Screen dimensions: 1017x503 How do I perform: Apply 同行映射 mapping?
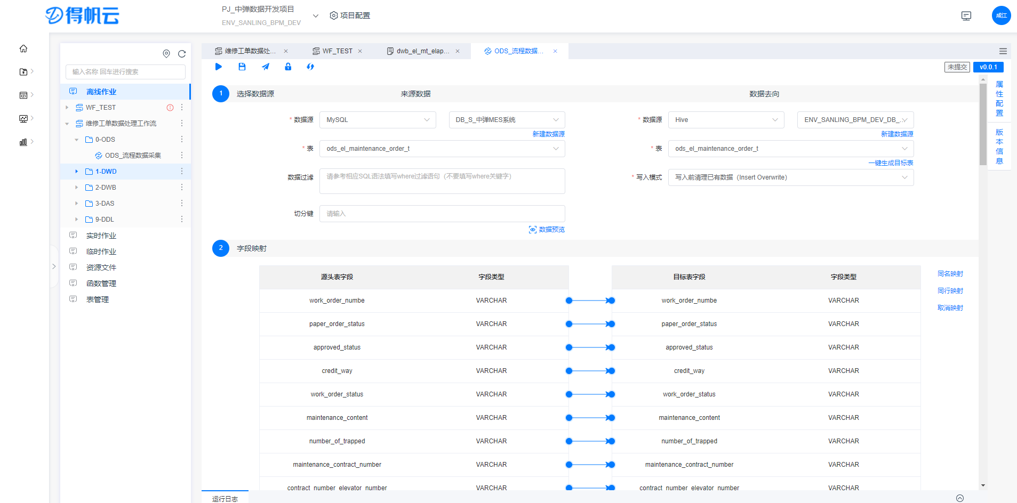950,291
